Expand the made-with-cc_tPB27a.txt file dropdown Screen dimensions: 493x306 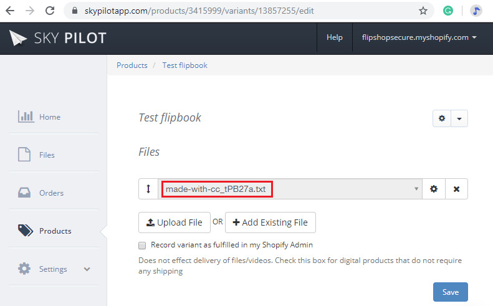416,189
